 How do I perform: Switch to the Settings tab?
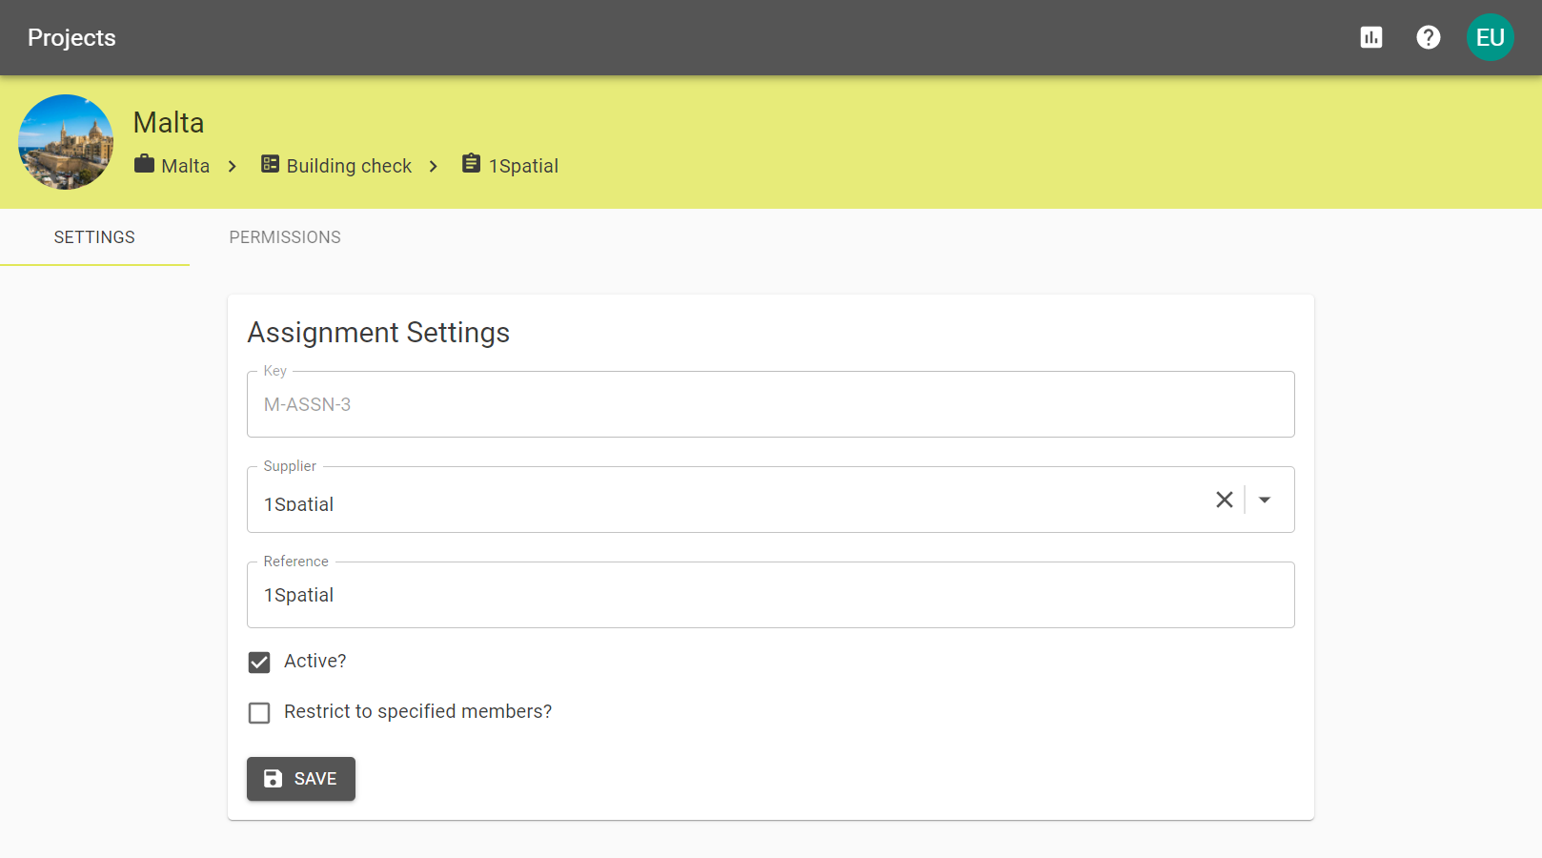coord(94,237)
